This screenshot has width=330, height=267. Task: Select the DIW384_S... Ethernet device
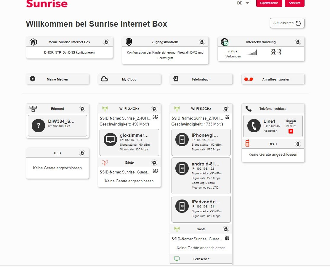[x=57, y=126]
